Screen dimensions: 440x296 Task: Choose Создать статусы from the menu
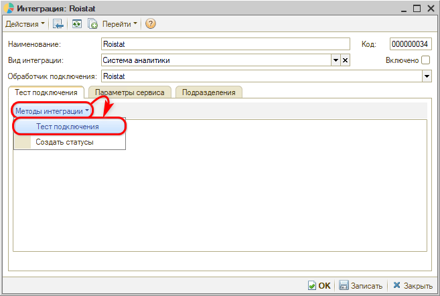point(69,142)
